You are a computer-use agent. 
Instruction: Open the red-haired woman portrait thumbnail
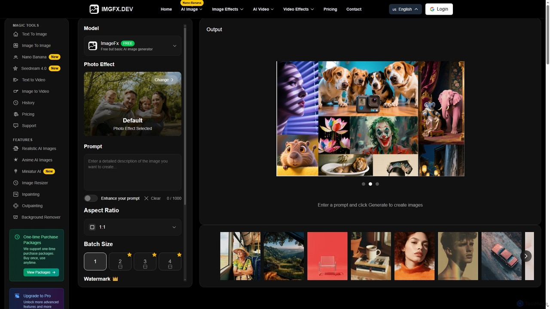(415, 256)
